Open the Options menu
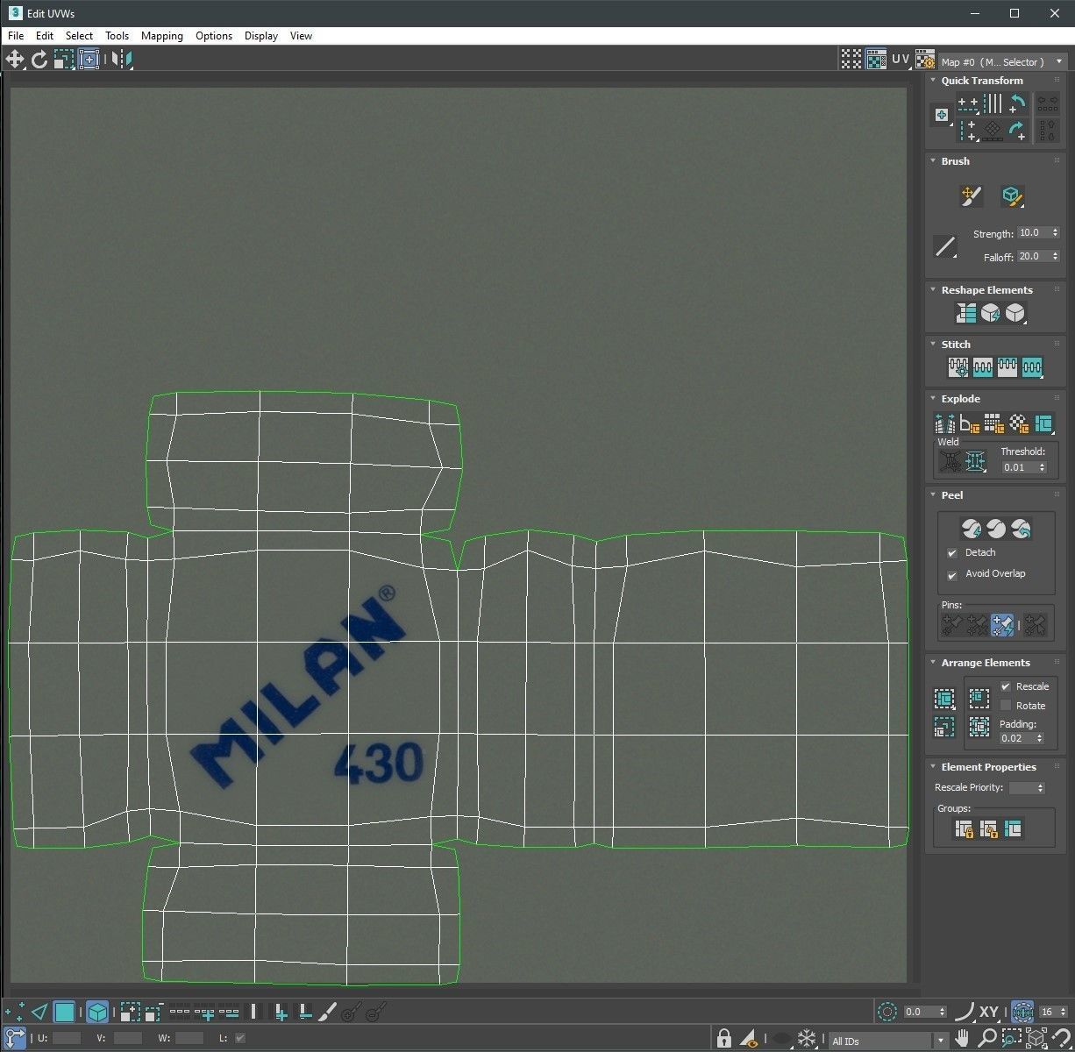 click(x=214, y=36)
